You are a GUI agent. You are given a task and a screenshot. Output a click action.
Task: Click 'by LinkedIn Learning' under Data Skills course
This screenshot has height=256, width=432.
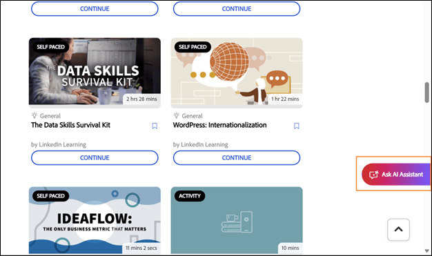coord(59,145)
